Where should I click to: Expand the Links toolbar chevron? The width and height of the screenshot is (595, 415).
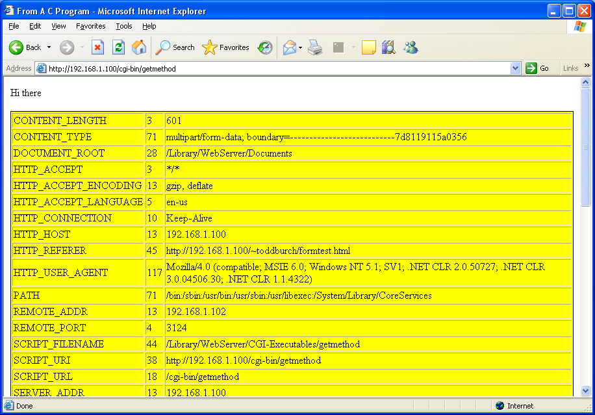[x=587, y=66]
